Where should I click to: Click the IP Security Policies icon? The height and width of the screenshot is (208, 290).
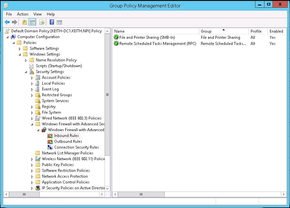(38, 188)
